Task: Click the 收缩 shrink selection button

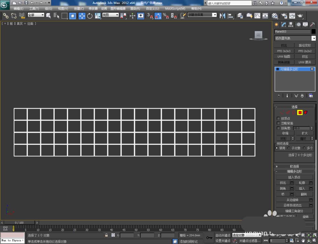Action: click(x=285, y=133)
